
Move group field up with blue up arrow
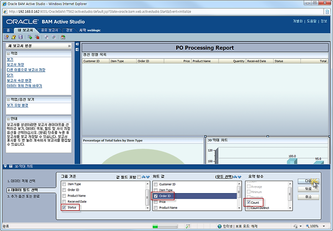point(143,177)
